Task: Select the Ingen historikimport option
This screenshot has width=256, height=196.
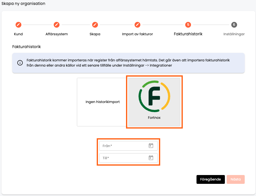Action: [103, 102]
